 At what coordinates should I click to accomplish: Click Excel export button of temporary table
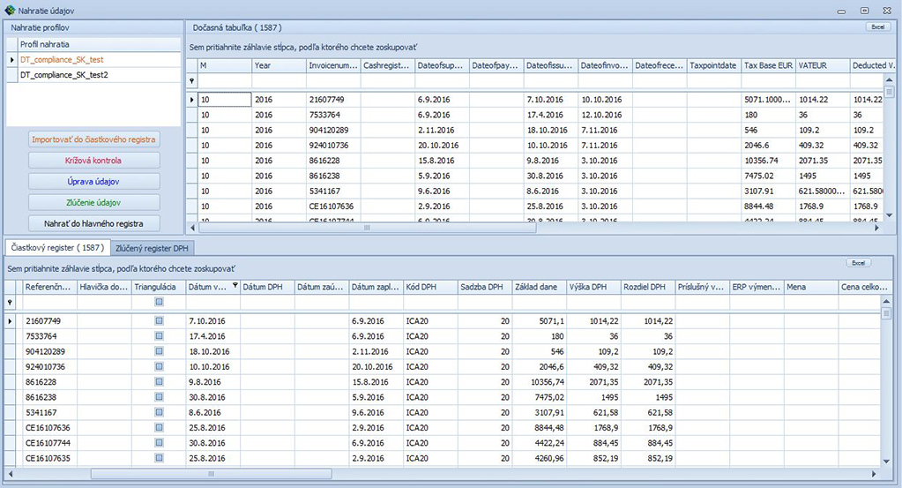pos(877,27)
